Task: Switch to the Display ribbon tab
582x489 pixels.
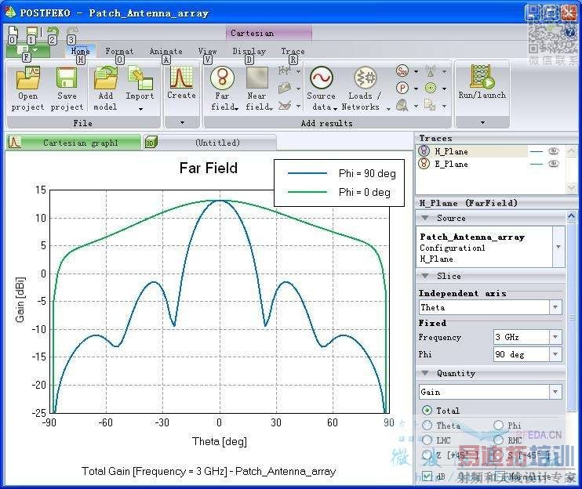Action: coord(249,51)
